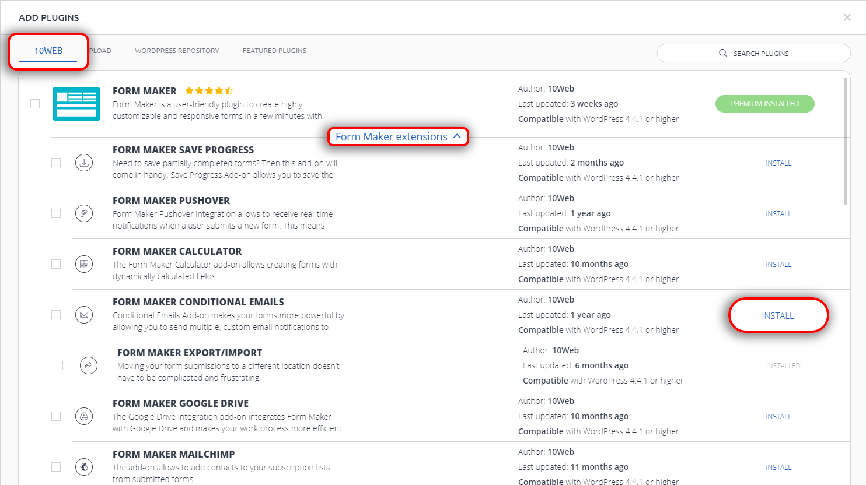The image size is (866, 485).
Task: Check the Form Maker Save Progress checkbox
Action: click(56, 163)
